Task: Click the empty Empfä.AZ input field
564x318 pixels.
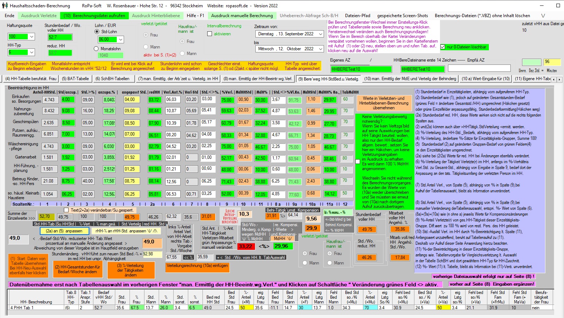Action: click(x=479, y=68)
